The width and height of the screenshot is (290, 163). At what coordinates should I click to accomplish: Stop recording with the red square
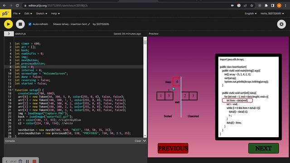(34, 161)
